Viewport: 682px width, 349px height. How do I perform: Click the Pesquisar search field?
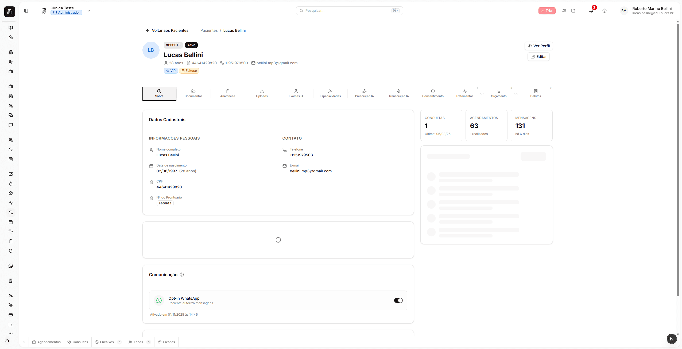[x=347, y=11]
